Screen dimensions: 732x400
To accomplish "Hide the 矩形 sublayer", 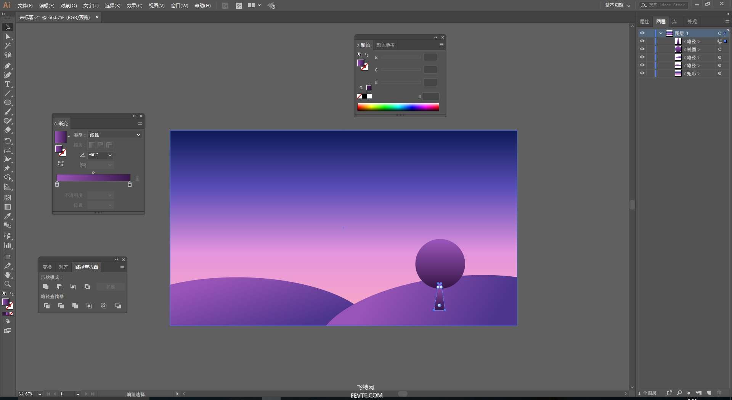I will click(x=642, y=73).
